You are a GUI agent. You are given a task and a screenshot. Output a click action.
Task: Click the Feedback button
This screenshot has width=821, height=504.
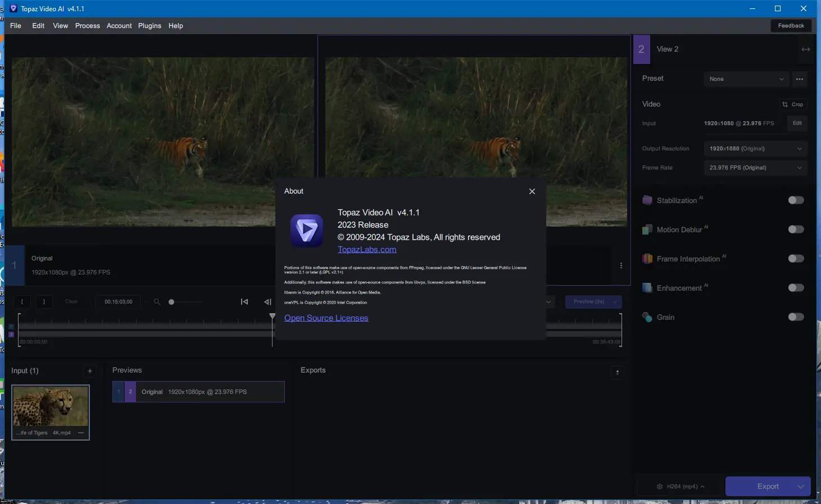point(791,26)
